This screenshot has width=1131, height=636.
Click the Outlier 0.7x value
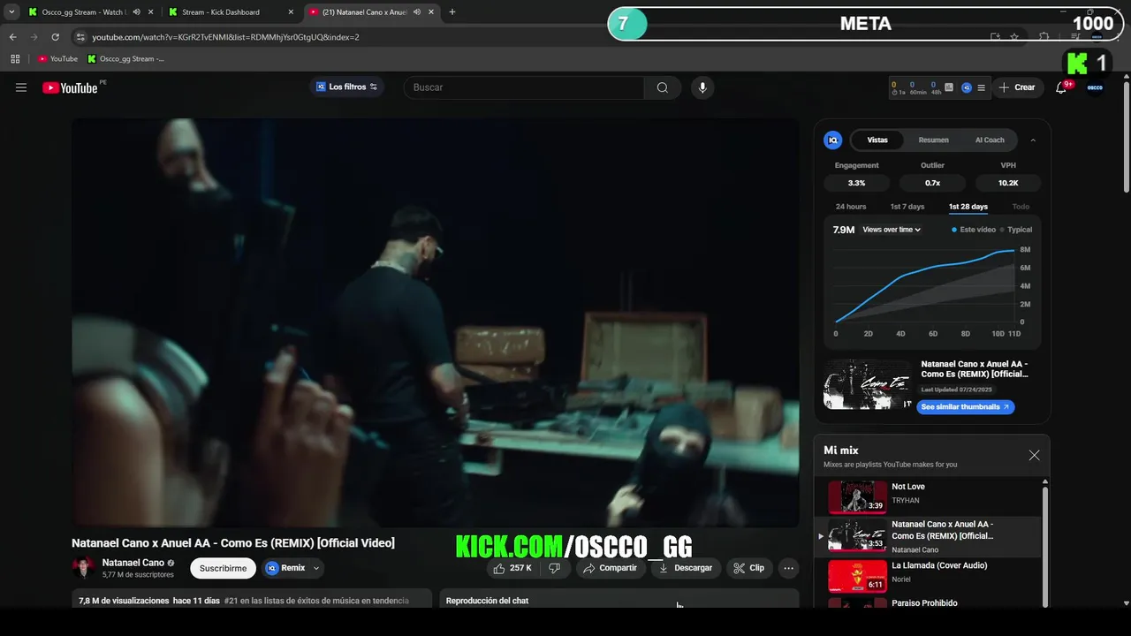[x=932, y=183]
